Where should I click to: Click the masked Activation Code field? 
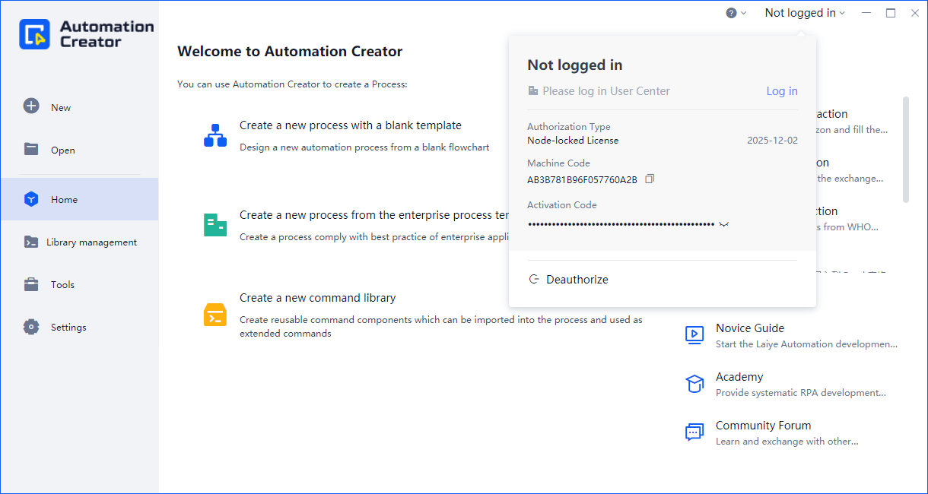621,224
